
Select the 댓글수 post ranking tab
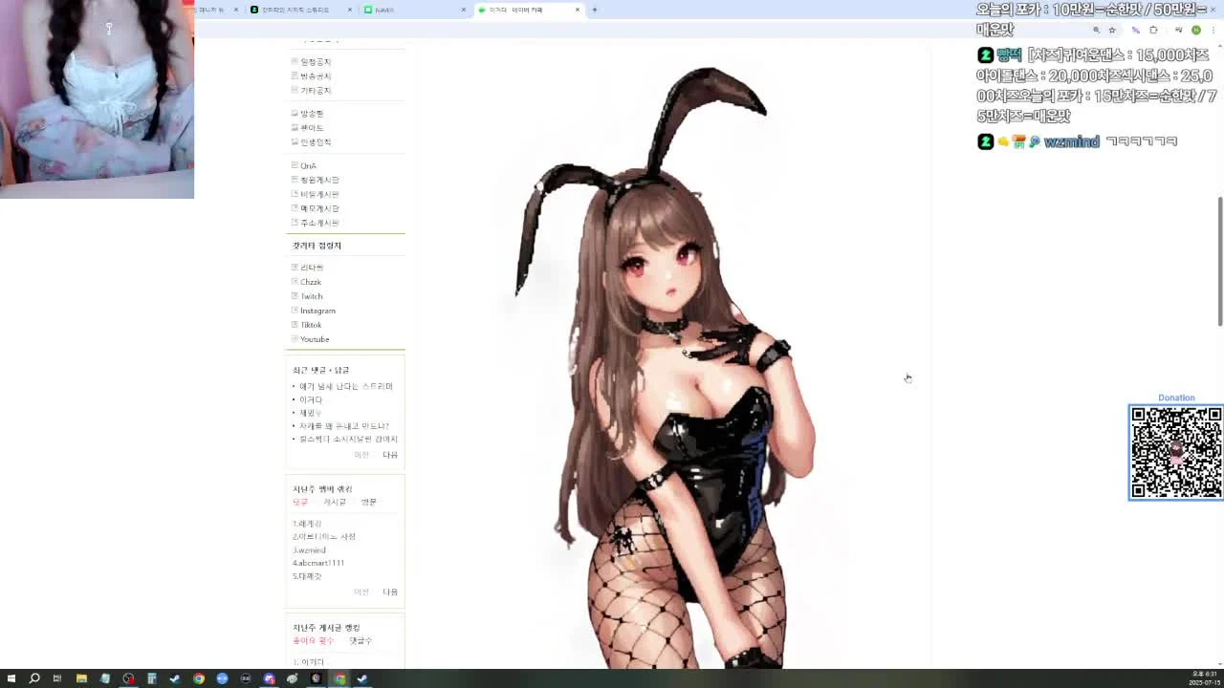pyautogui.click(x=361, y=641)
